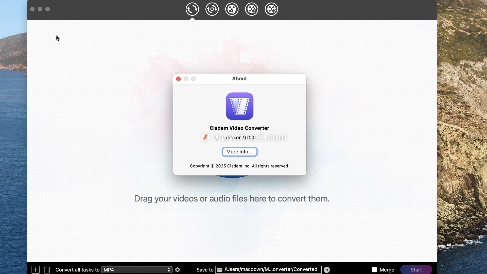Click the Save to path field
This screenshot has height=274, width=487.
pyautogui.click(x=271, y=269)
